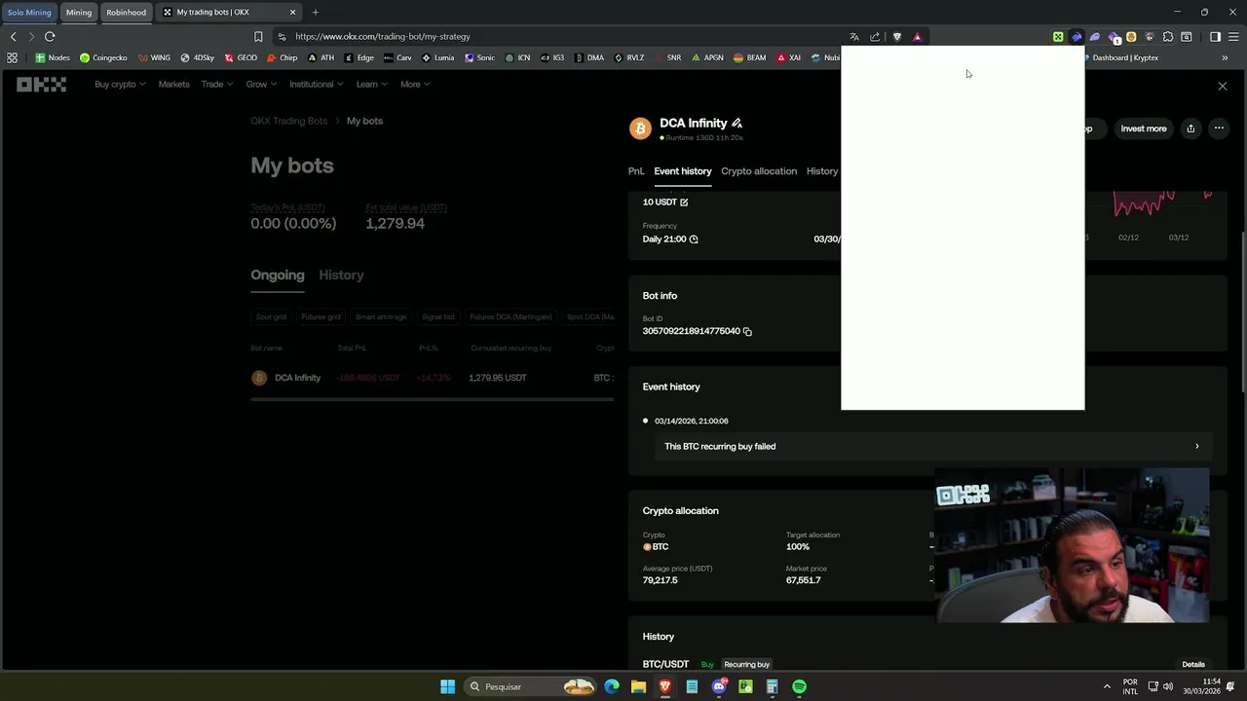This screenshot has height=701, width=1247.
Task: Switch to Robinhood browser tab
Action: (127, 13)
